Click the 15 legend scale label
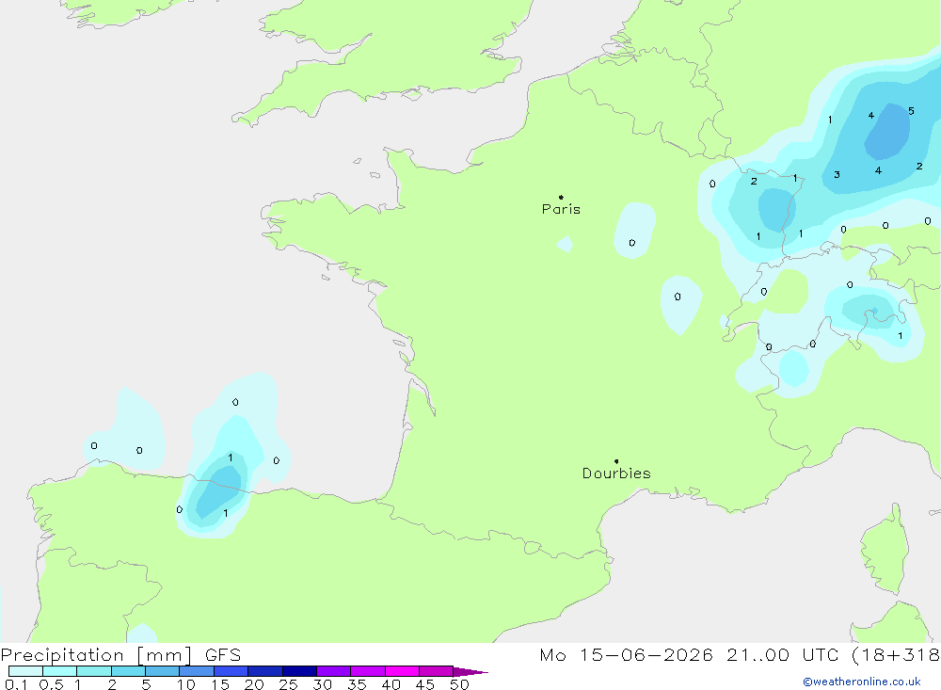Image resolution: width=941 pixels, height=690 pixels. pos(220,684)
